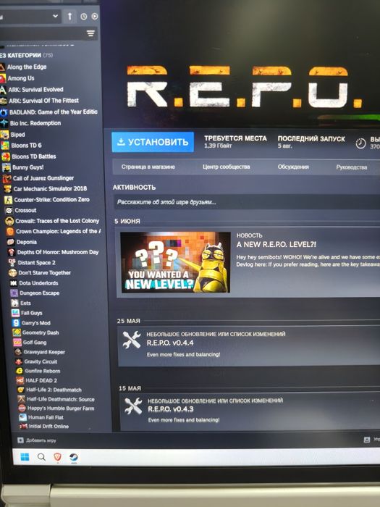The width and height of the screenshot is (380, 507).
Task: Click the Dungeon Escape icon
Action: [x=14, y=293]
